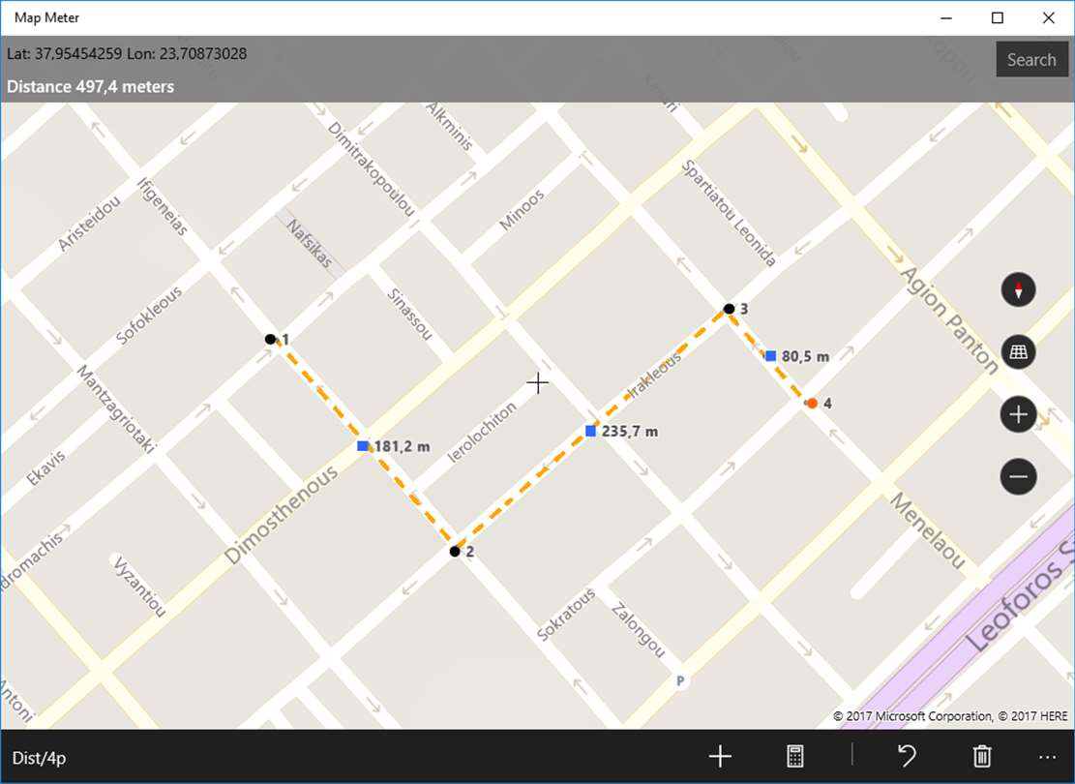Viewport: 1075px width, 784px height.
Task: Open the Search button
Action: click(1031, 60)
